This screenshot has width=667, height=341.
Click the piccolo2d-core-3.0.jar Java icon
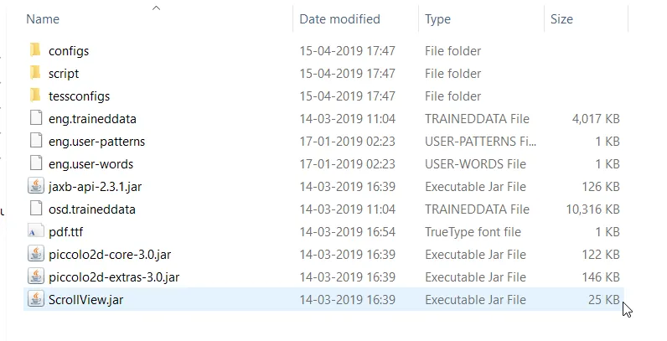(x=35, y=254)
